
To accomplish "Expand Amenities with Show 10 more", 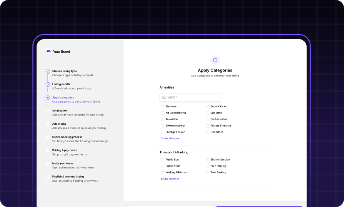I will (170, 138).
